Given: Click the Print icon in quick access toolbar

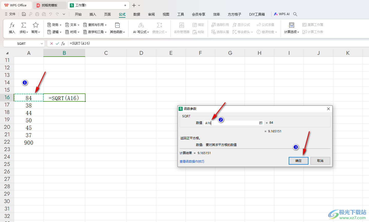Looking at the screenshot, I should 37,14.
